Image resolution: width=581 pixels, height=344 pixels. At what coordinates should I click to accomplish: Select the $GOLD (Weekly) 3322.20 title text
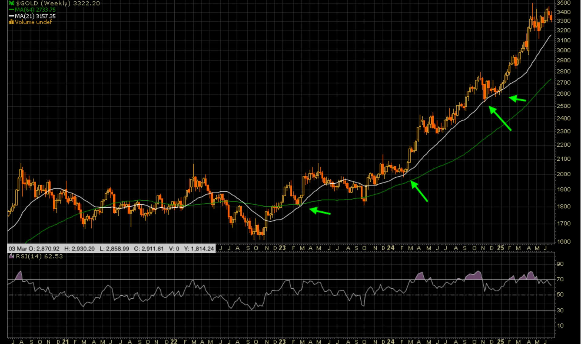[x=58, y=3]
